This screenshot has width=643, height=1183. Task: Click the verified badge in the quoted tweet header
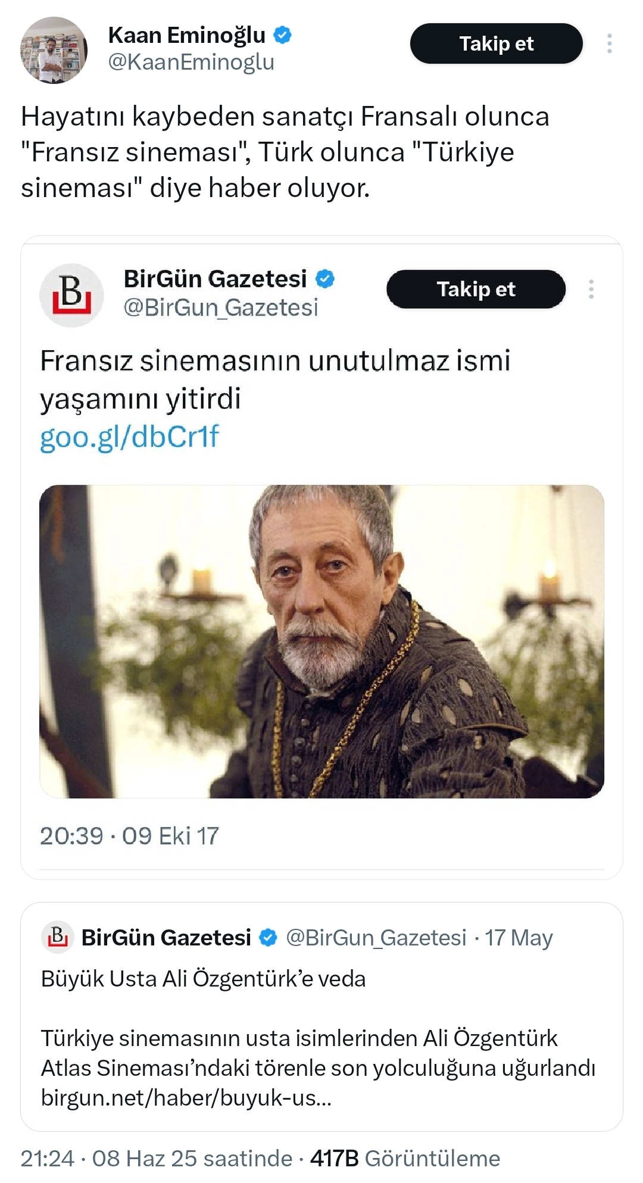tap(269, 938)
